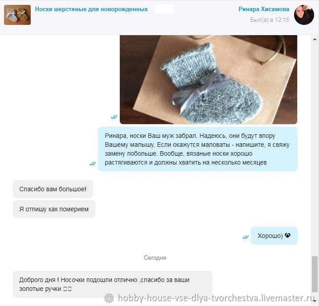319x306 pixels.
Task: Select 'Доброго дня ! Носочки подошли' message
Action: click(112, 284)
